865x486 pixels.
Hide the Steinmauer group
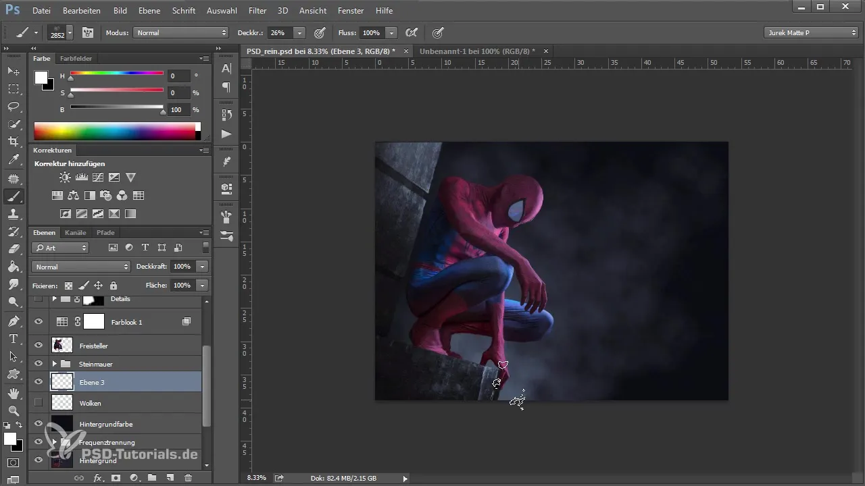tap(39, 364)
